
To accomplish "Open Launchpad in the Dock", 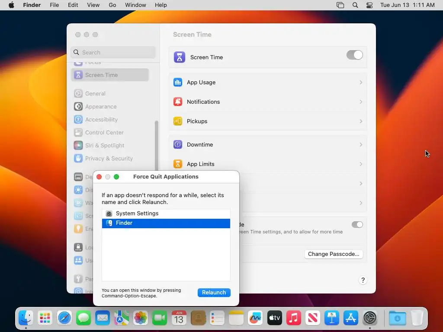I will [x=45, y=318].
